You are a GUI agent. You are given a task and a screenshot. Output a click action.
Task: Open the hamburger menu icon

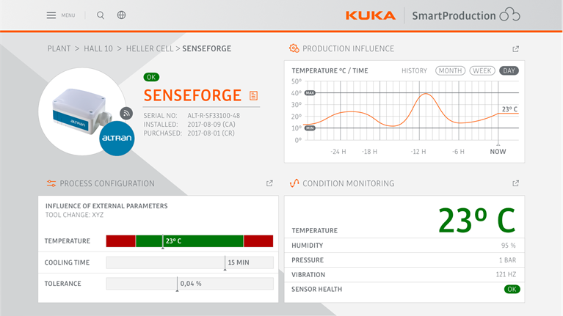(51, 15)
